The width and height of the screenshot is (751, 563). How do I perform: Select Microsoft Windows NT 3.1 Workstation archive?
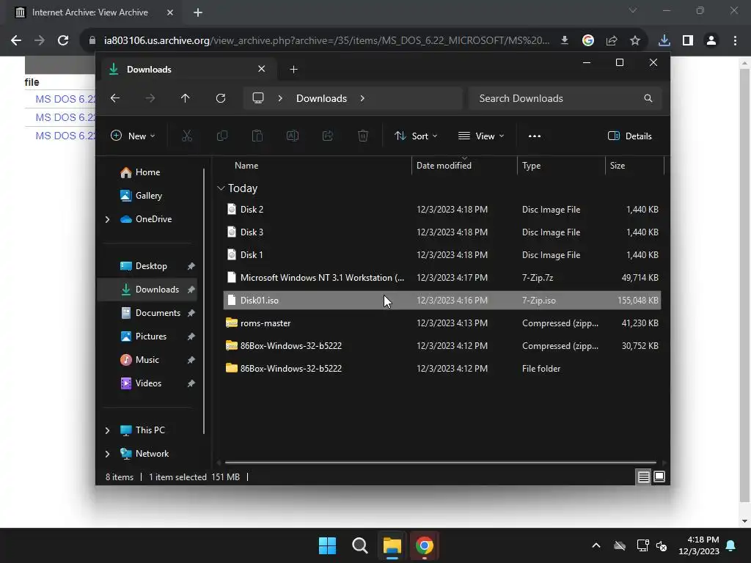pyautogui.click(x=442, y=278)
